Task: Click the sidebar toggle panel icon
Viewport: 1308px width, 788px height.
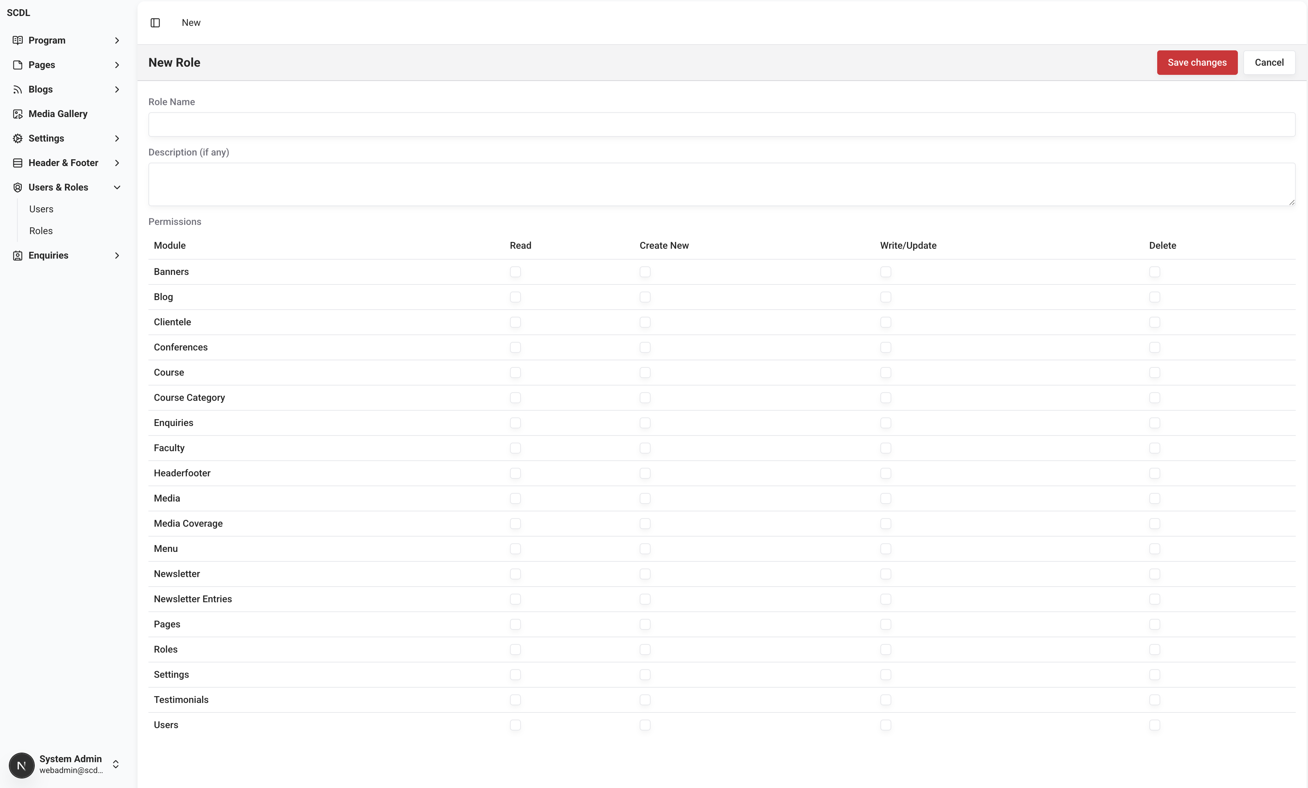Action: 155,23
